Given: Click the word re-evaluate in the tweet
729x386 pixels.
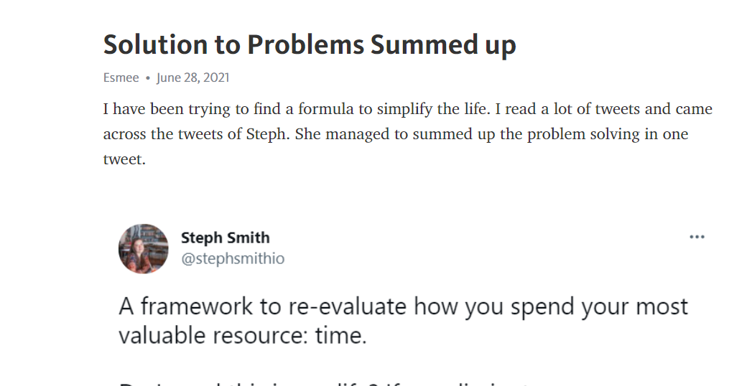Looking at the screenshot, I should (x=348, y=306).
